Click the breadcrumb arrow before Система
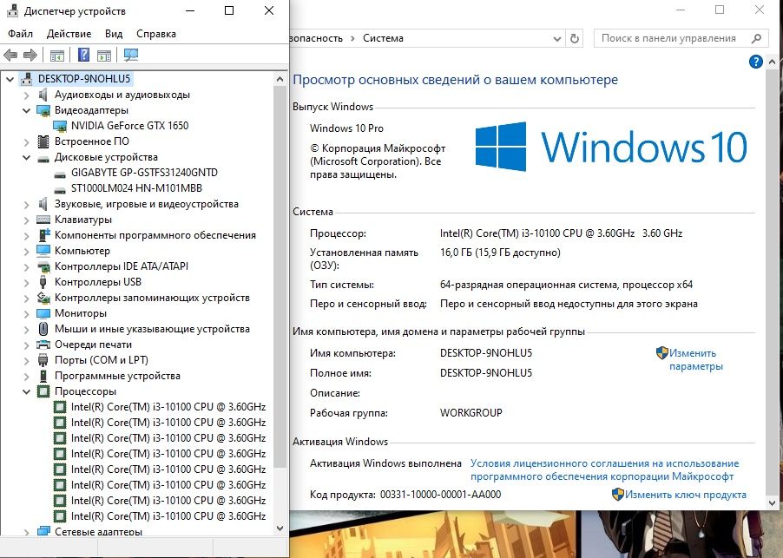 (352, 38)
